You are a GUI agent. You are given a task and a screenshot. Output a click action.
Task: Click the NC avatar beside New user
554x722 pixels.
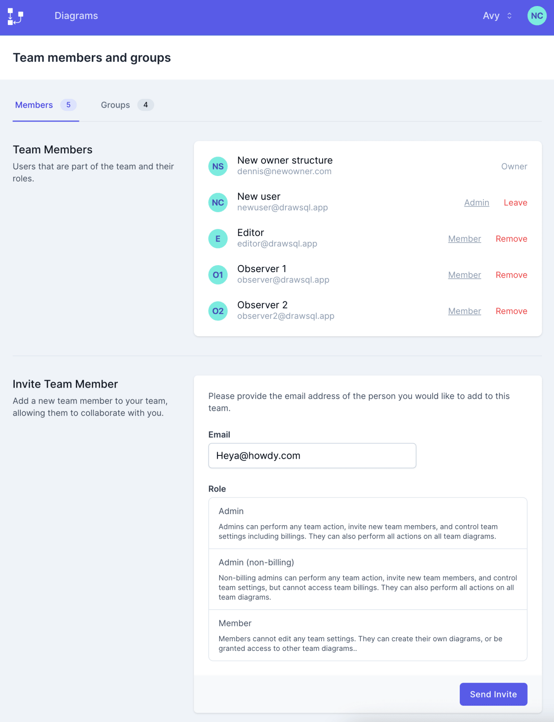[218, 202]
